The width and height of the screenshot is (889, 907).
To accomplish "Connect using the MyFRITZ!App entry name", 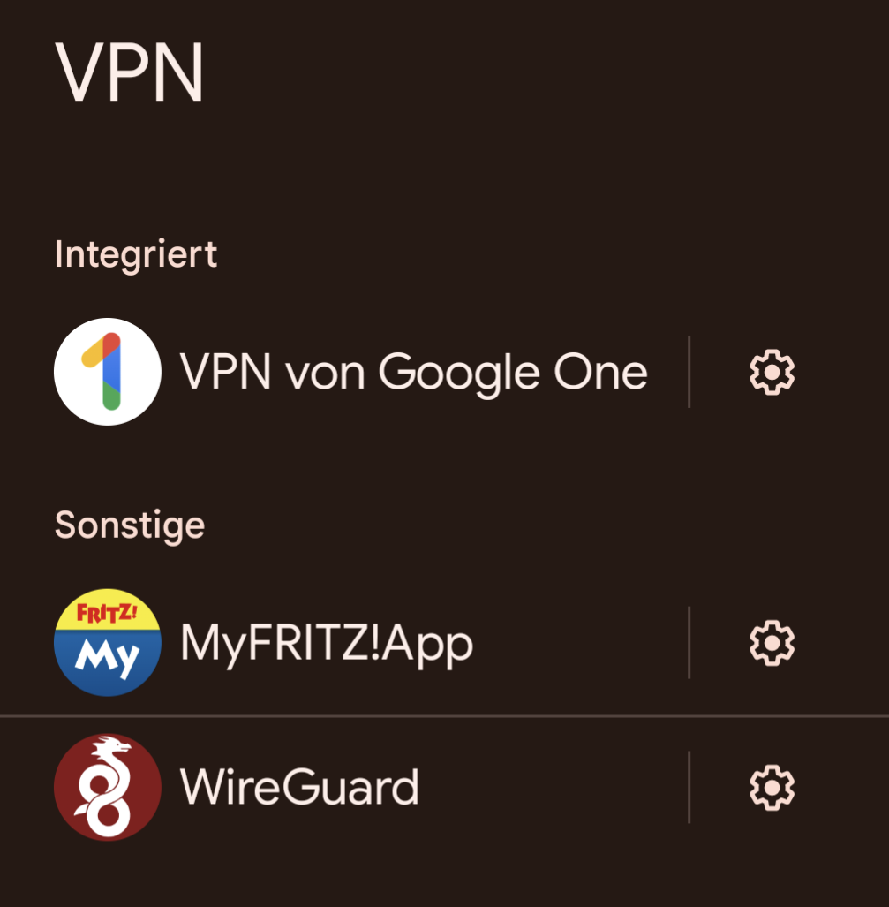I will pyautogui.click(x=327, y=643).
